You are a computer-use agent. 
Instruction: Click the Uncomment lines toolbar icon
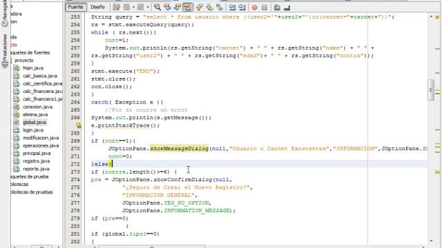287,8
